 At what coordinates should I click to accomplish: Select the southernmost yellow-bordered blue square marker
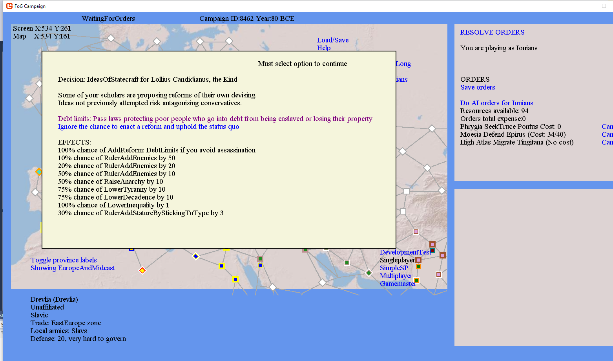(x=235, y=279)
